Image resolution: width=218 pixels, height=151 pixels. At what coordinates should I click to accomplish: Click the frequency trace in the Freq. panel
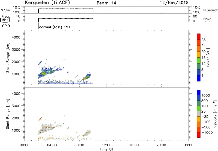(x=66, y=18)
